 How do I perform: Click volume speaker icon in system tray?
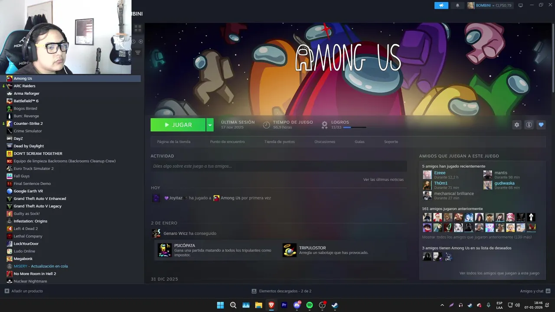point(518,305)
